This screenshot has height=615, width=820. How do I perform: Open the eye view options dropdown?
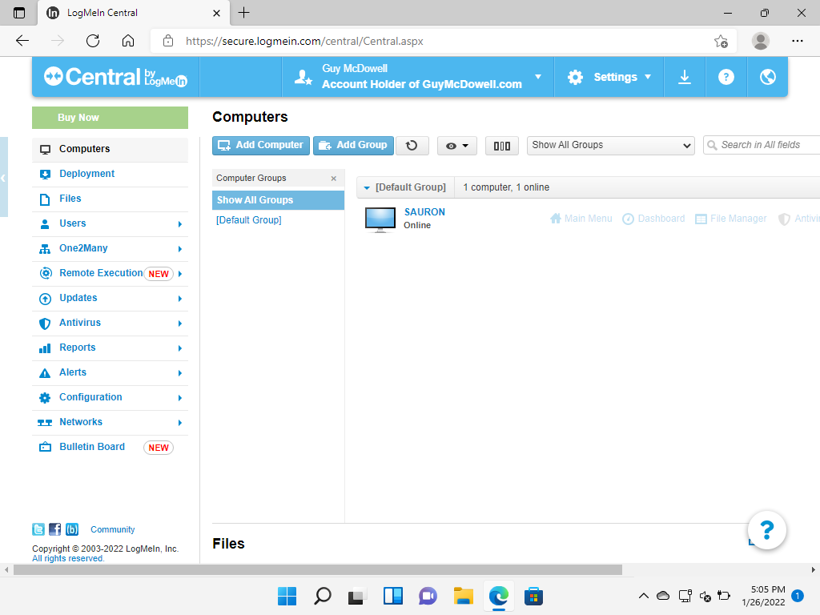pos(457,146)
